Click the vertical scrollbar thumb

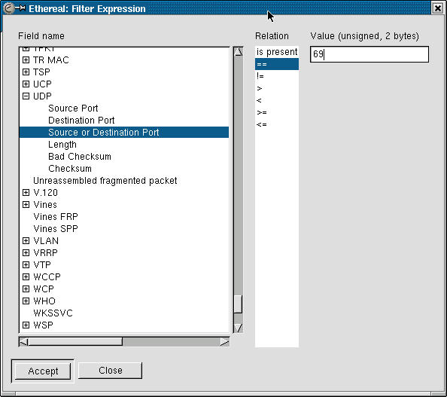click(x=238, y=304)
